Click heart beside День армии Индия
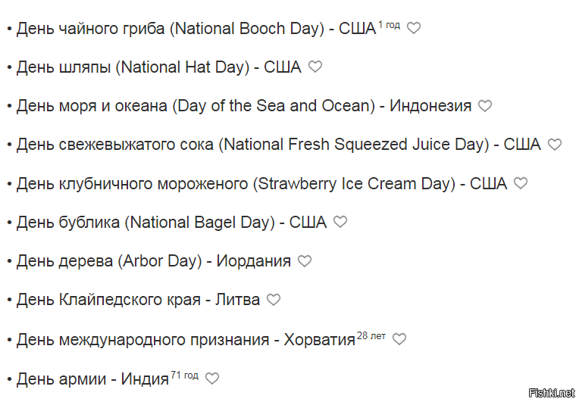Viewport: 579px width, 402px height. point(212,379)
